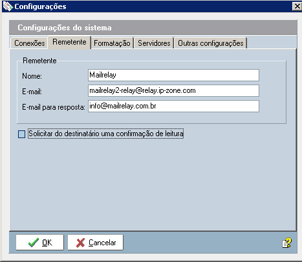302x262 pixels.
Task: Open the help icon at bottom right
Action: pyautogui.click(x=287, y=243)
